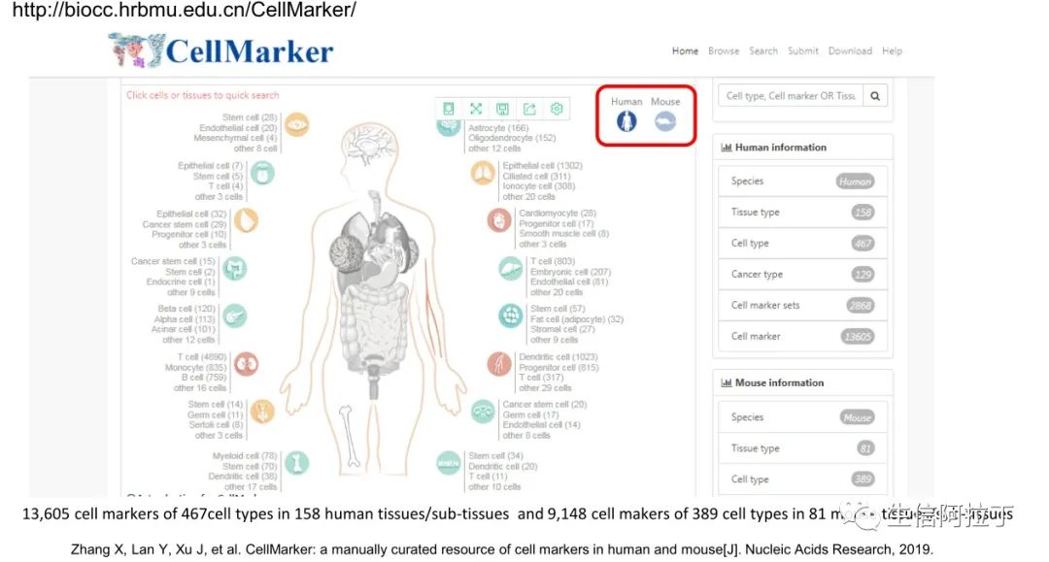This screenshot has height=562, width=1049.
Task: Click the save image toolbar icon
Action: tap(502, 109)
